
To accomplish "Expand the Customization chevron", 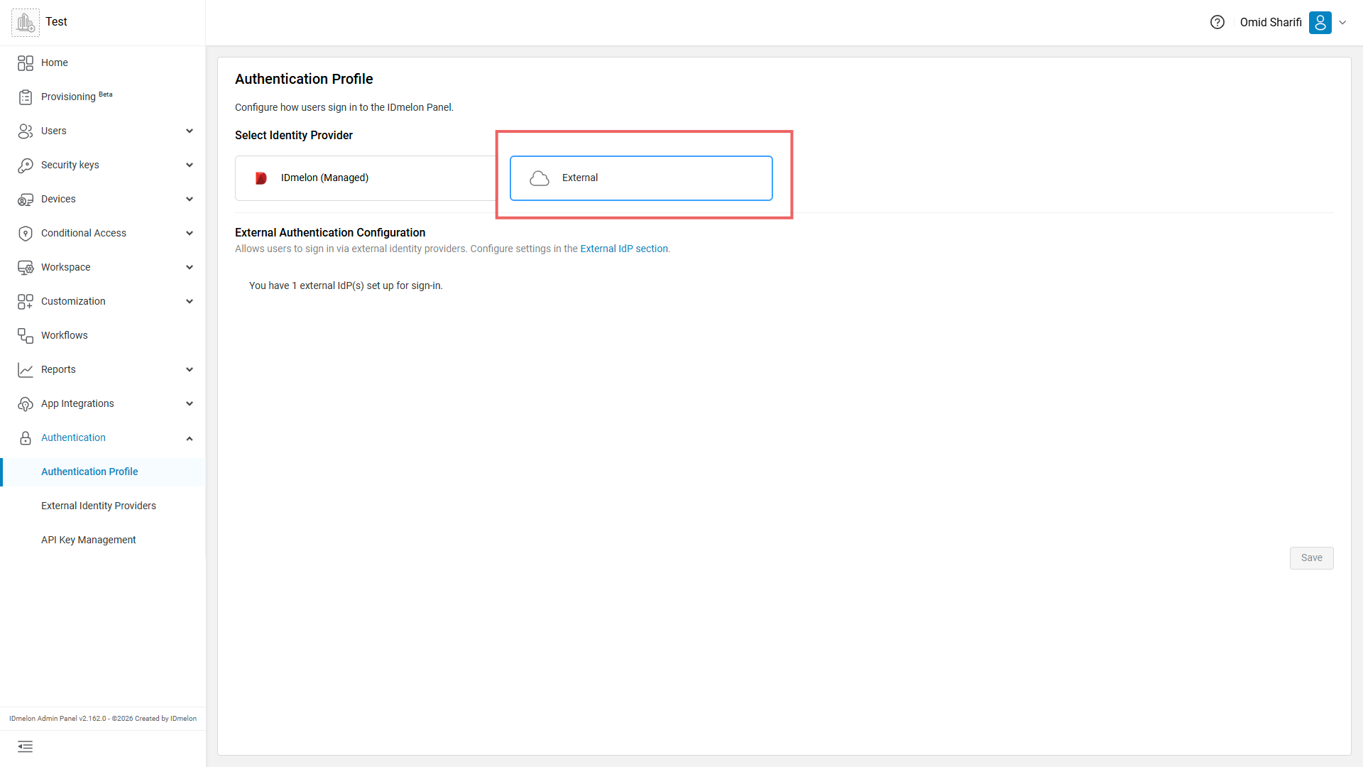I will 190,301.
